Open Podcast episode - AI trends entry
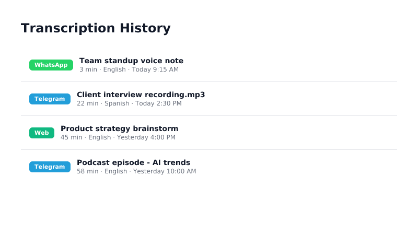The width and height of the screenshot is (418, 235). 133,162
